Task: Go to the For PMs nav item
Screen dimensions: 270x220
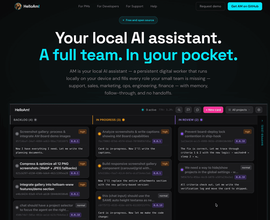Action: pos(84,6)
